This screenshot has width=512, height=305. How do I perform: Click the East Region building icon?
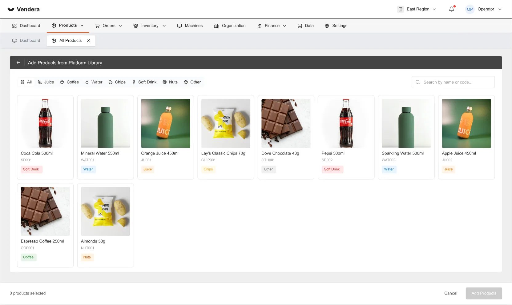(400, 9)
